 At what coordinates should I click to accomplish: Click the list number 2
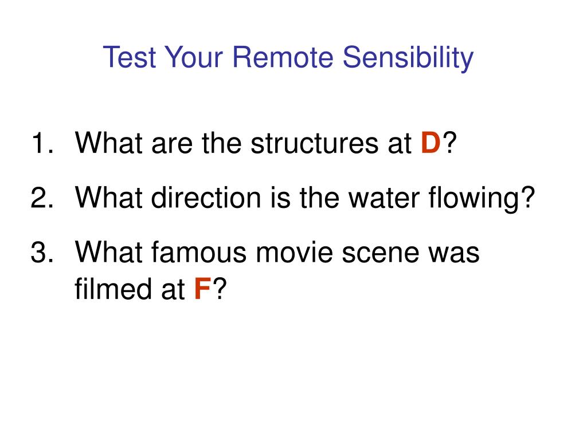pyautogui.click(x=42, y=197)
